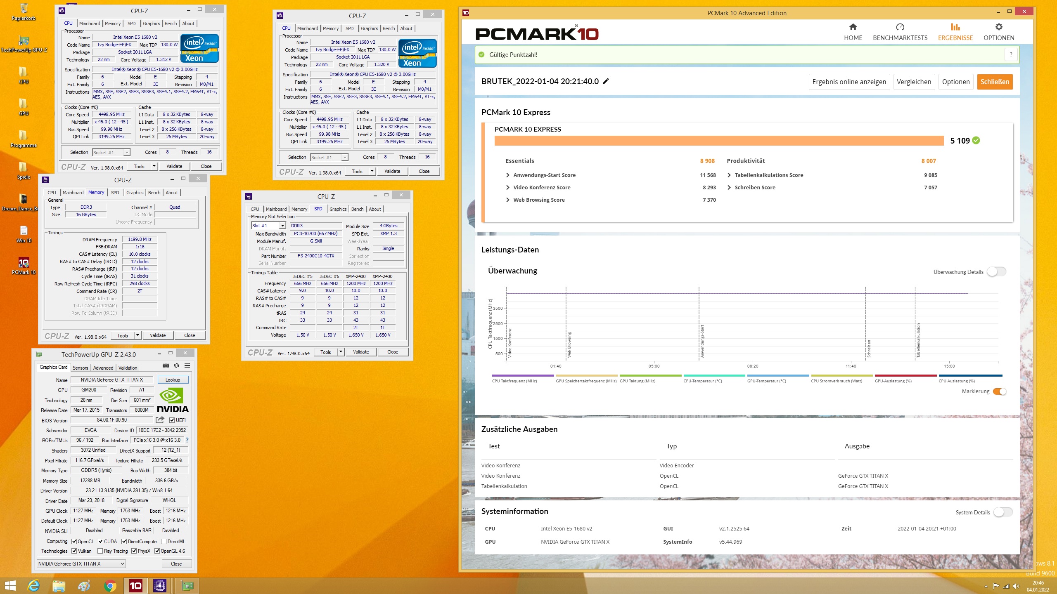The height and width of the screenshot is (594, 1057).
Task: Open BENCHMARKTESTS in PCMark nav
Action: [x=900, y=32]
